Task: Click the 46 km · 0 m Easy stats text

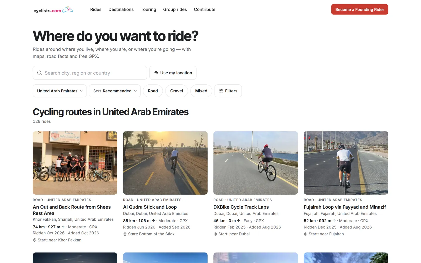Action: point(239,221)
